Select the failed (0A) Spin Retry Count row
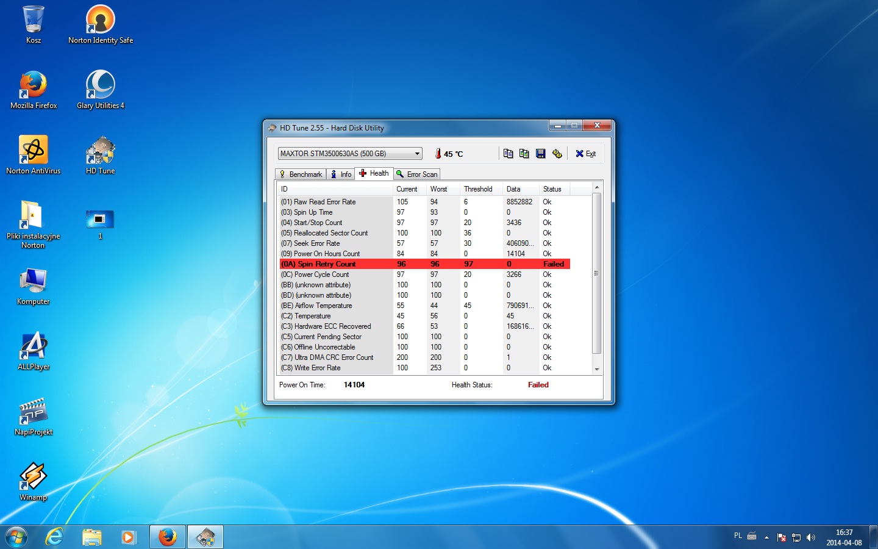This screenshot has width=878, height=549. click(424, 264)
